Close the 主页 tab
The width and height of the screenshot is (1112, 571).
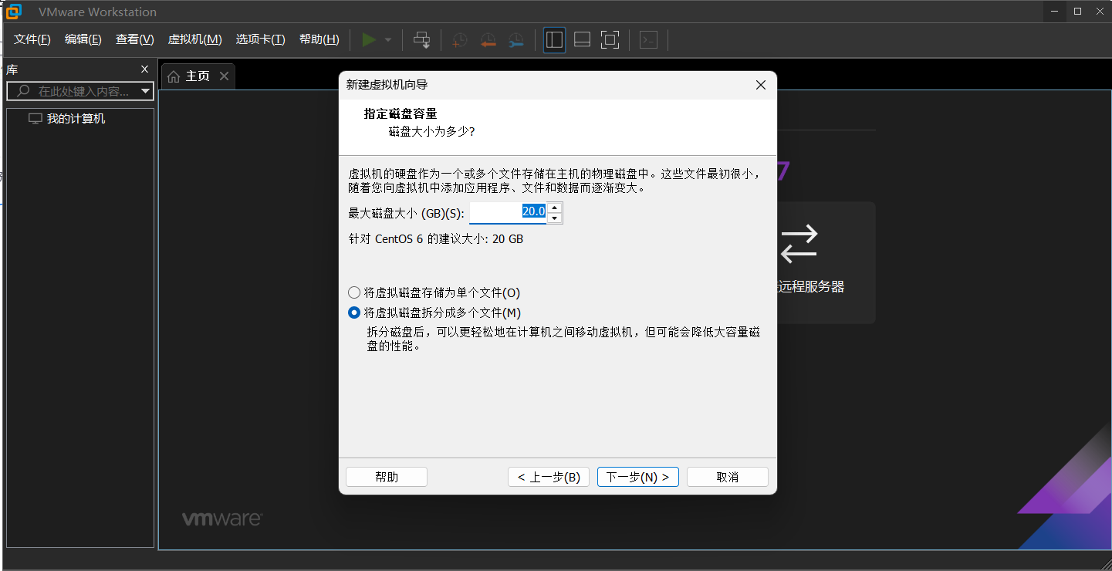(224, 76)
